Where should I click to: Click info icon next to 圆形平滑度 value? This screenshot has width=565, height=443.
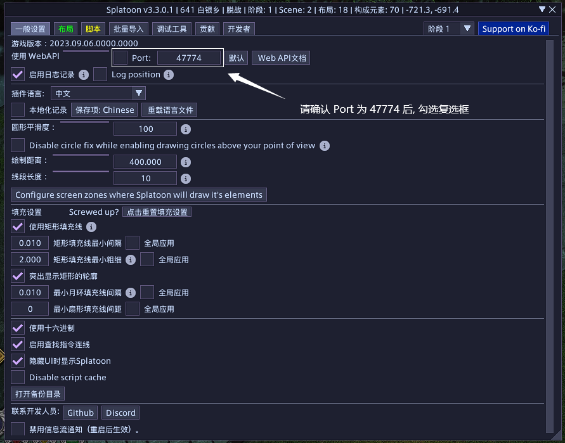[x=186, y=129]
